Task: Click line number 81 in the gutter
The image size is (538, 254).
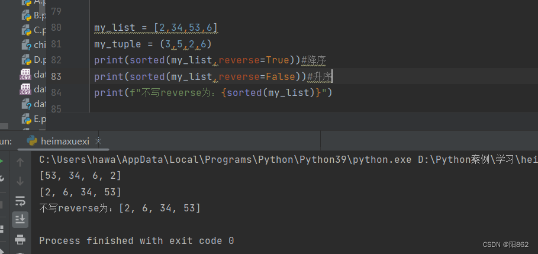Action: (x=56, y=44)
